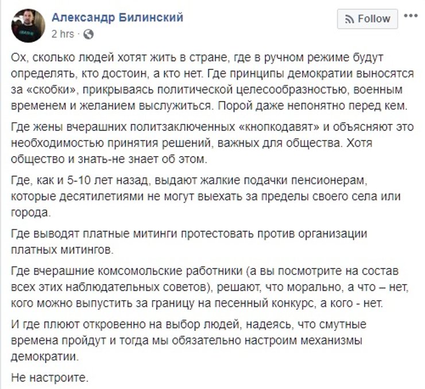Click the globe public-privacy icon
The height and width of the screenshot is (389, 425).
(88, 34)
